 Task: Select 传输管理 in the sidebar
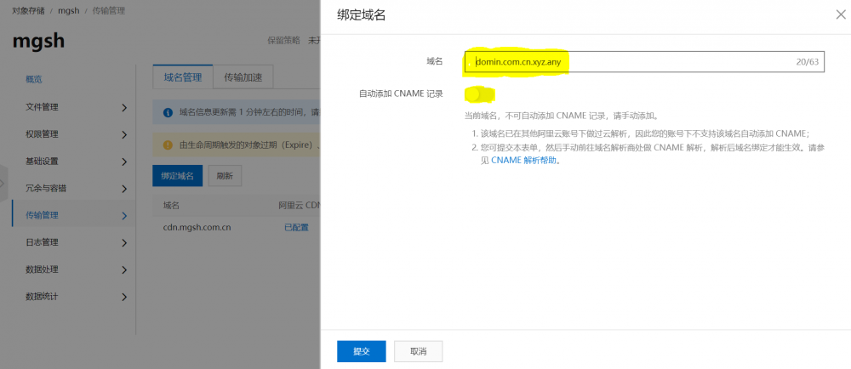[x=42, y=215]
